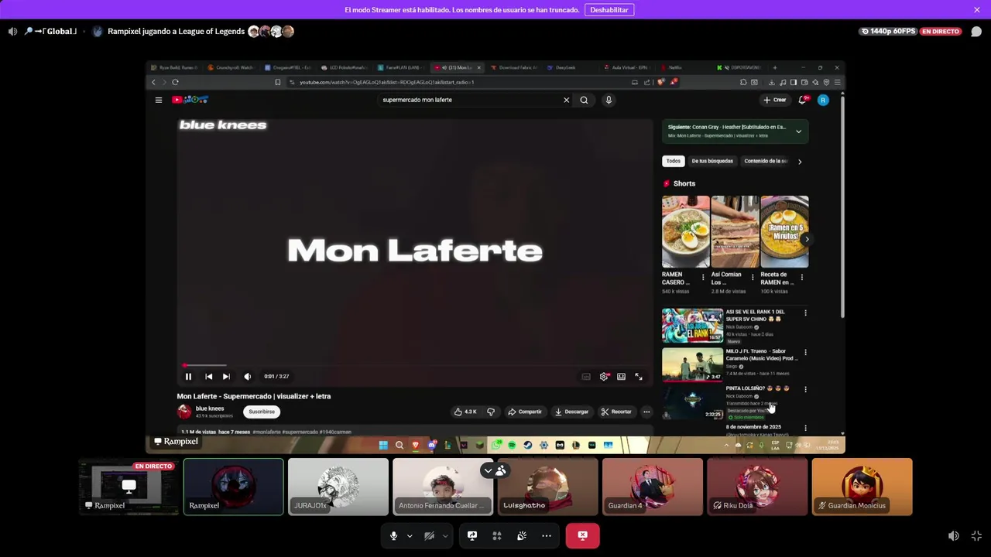Start an activity from the call bar
This screenshot has height=557, width=991.
coord(497,535)
